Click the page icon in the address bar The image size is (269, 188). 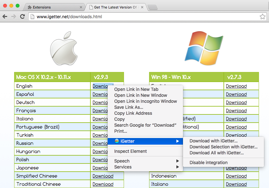coord(32,17)
